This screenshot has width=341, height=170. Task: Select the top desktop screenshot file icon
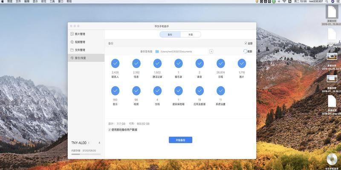tap(332, 12)
